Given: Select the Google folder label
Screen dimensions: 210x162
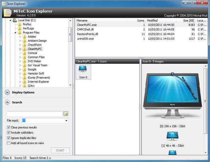Looking at the screenshot, I should 32,69.
